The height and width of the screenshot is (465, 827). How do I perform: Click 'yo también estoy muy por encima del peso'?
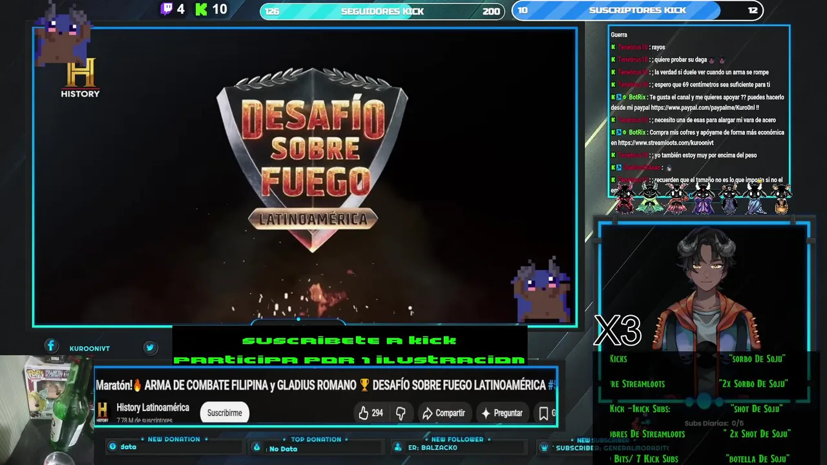(x=705, y=155)
